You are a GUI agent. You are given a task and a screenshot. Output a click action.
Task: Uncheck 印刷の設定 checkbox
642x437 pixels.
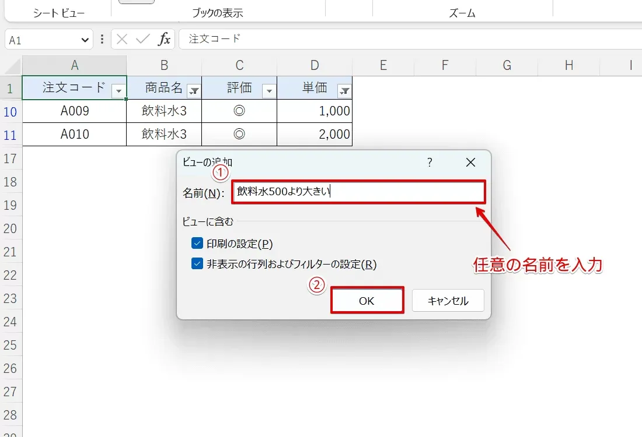197,243
